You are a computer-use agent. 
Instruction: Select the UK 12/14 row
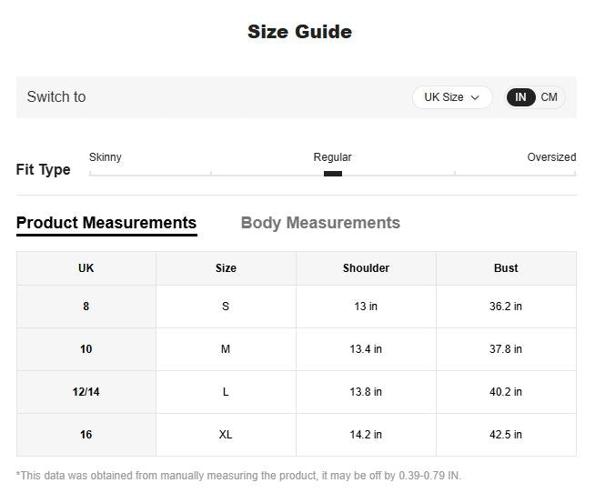[x=86, y=392]
